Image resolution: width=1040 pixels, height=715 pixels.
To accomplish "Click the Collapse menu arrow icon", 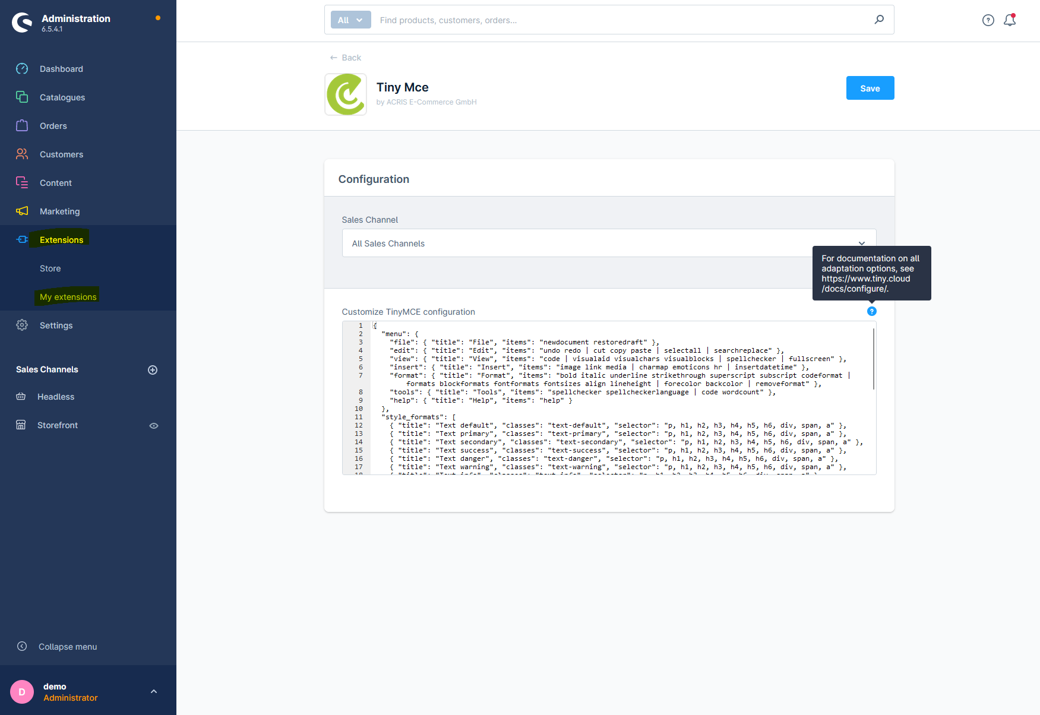I will click(x=22, y=646).
